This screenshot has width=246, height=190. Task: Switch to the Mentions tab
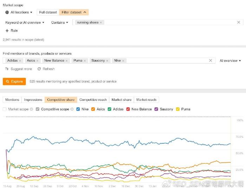12,100
